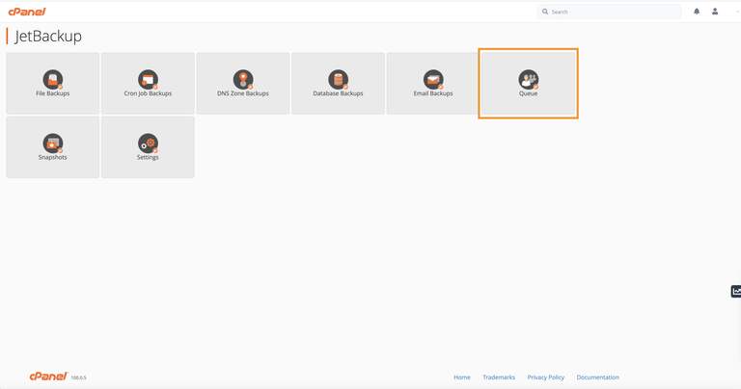Click the cPanel logo in footer
Screen dimensions: 741x389
pos(48,376)
